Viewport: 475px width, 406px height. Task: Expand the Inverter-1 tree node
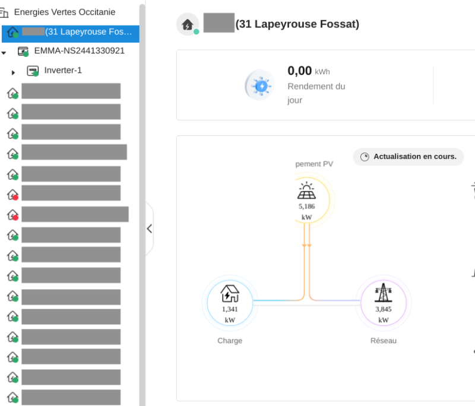pyautogui.click(x=13, y=72)
